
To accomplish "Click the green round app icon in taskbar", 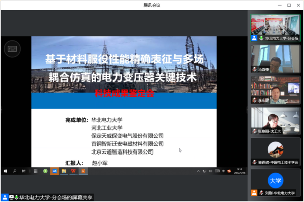I will pyautogui.click(x=45, y=171).
